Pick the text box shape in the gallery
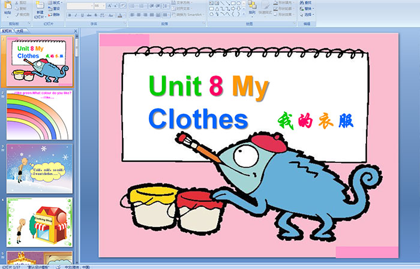 point(212,3)
